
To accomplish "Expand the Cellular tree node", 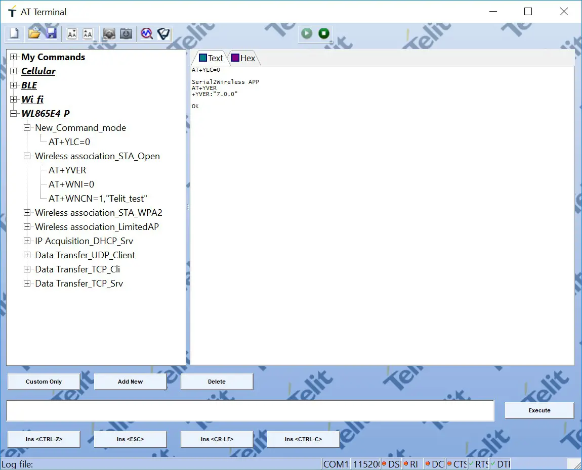I will tap(13, 71).
